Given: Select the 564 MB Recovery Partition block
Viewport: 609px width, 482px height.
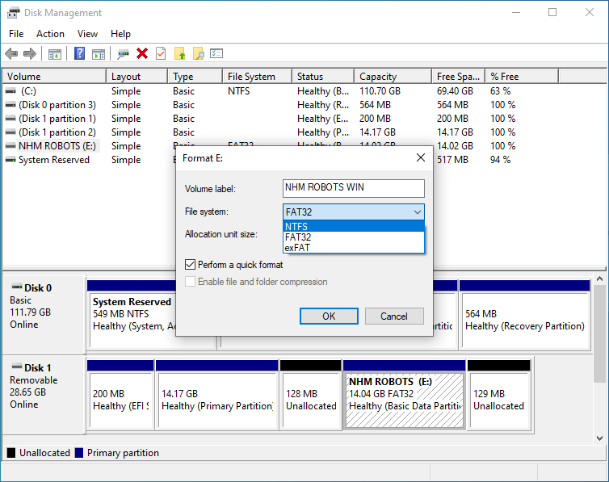Looking at the screenshot, I should (x=525, y=315).
